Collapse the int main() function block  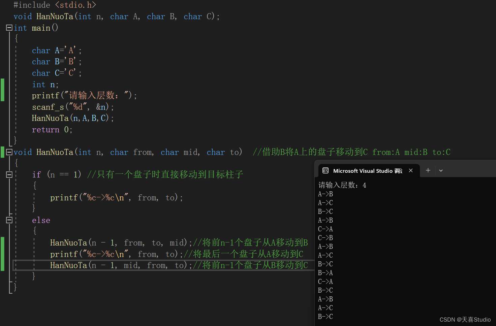9,28
